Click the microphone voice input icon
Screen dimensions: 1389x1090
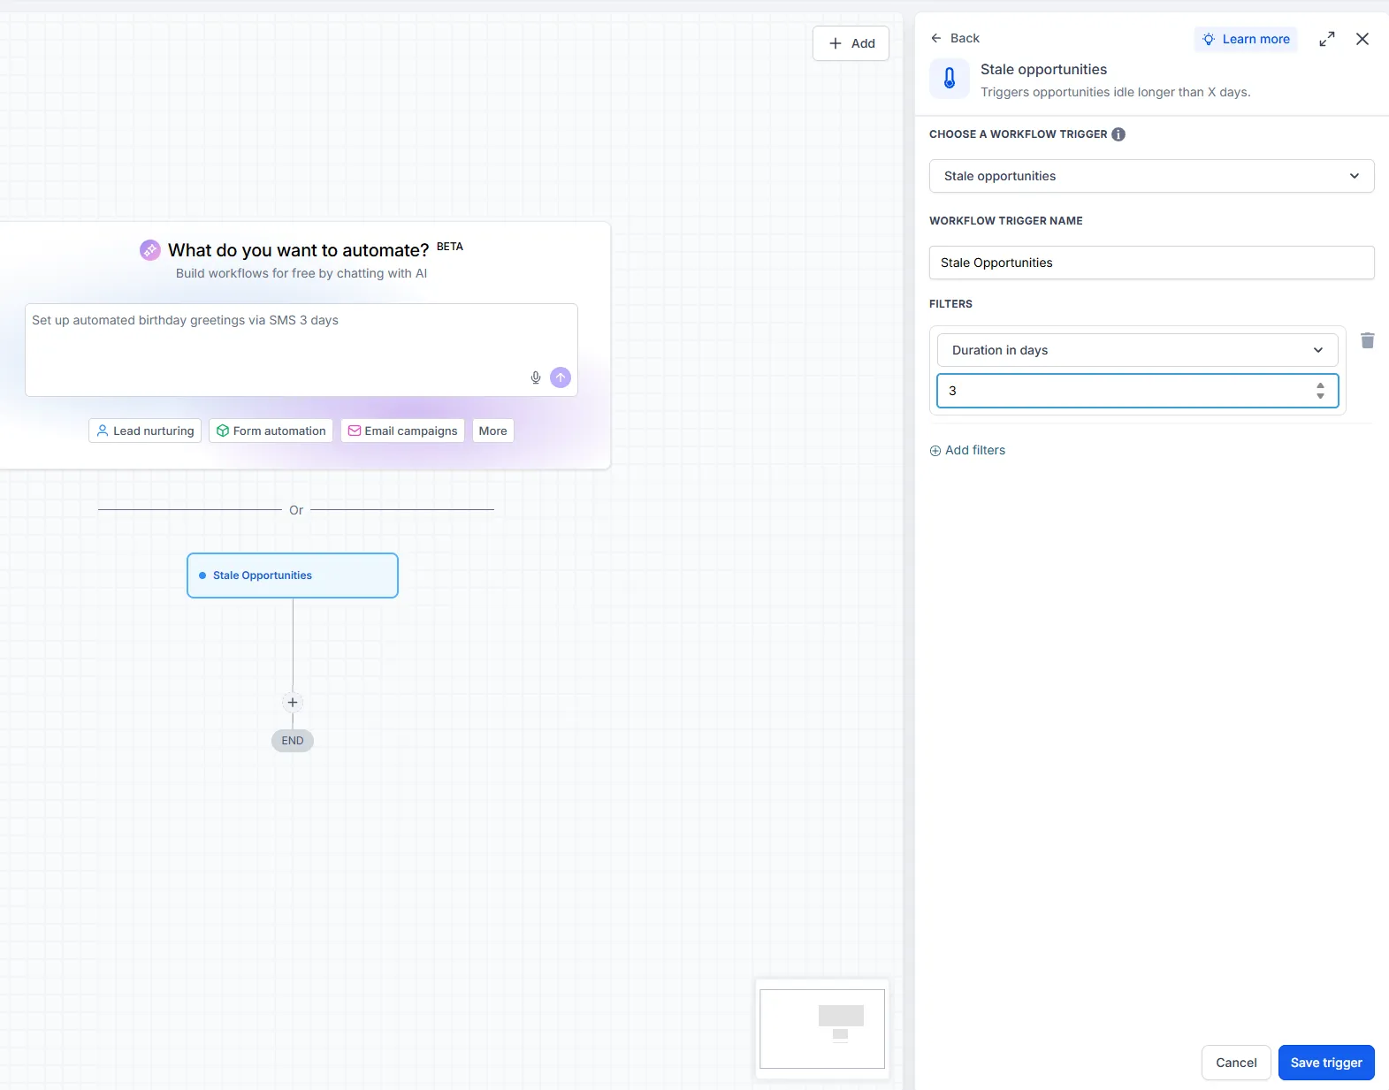(x=536, y=377)
